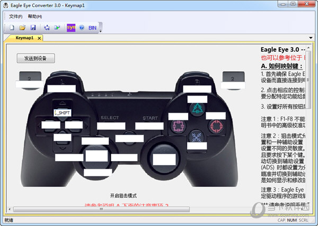Click the help panel vertical scrollbar thumb

(308, 79)
